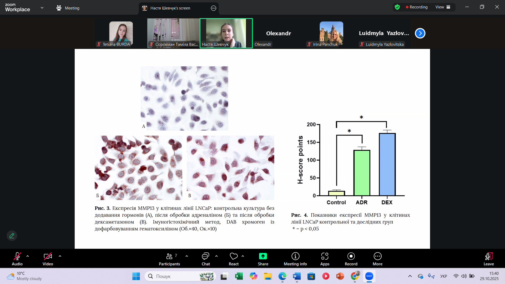This screenshot has width=505, height=284.
Task: Click the React heart icon
Action: pos(234,259)
